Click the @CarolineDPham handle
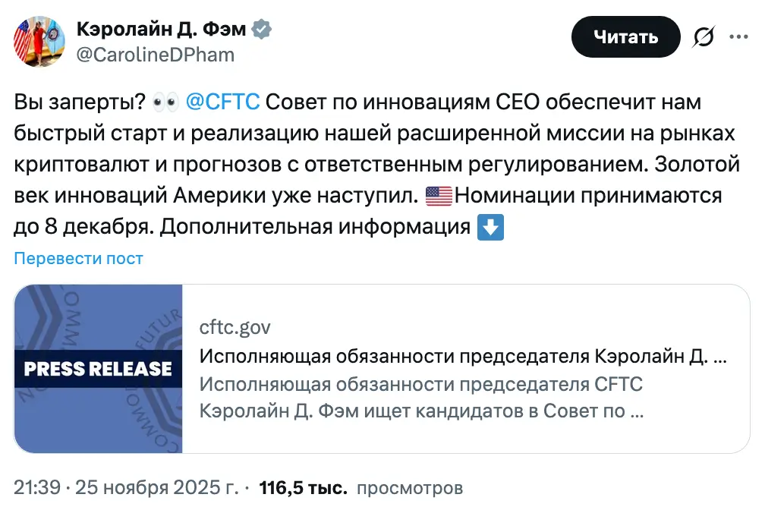 click(155, 55)
